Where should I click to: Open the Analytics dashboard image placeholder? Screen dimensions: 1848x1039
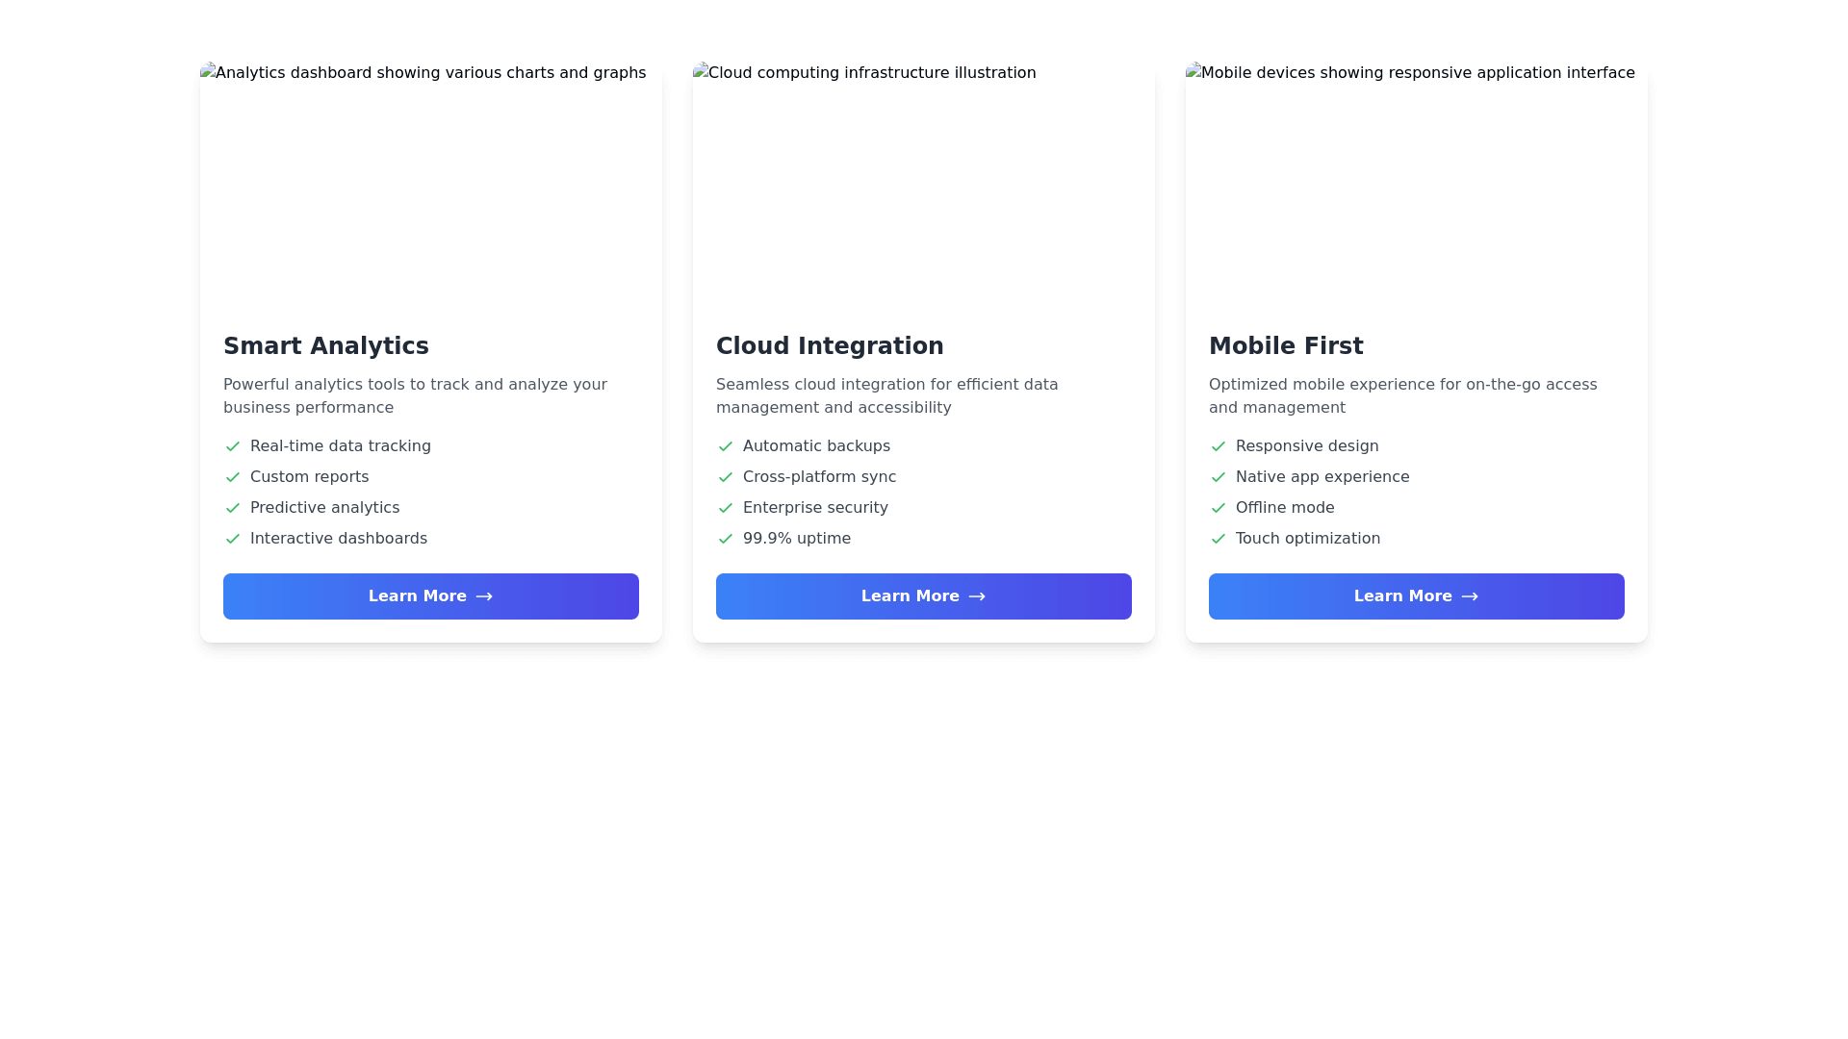point(430,185)
